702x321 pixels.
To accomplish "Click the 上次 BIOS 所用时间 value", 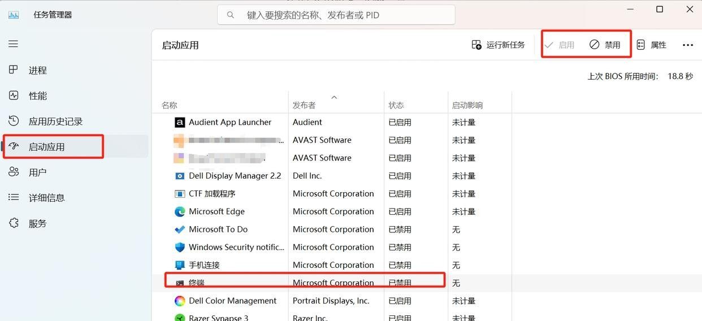I will 680,76.
